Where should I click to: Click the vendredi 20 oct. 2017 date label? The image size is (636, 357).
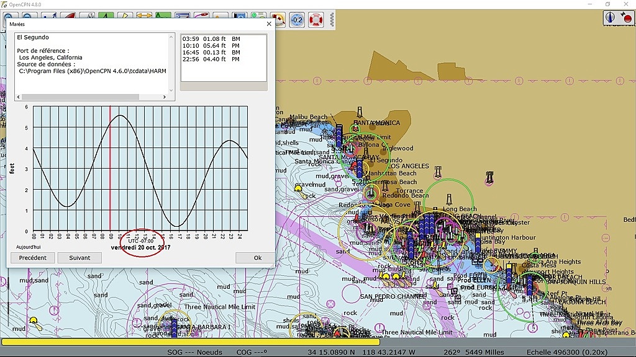tap(140, 247)
